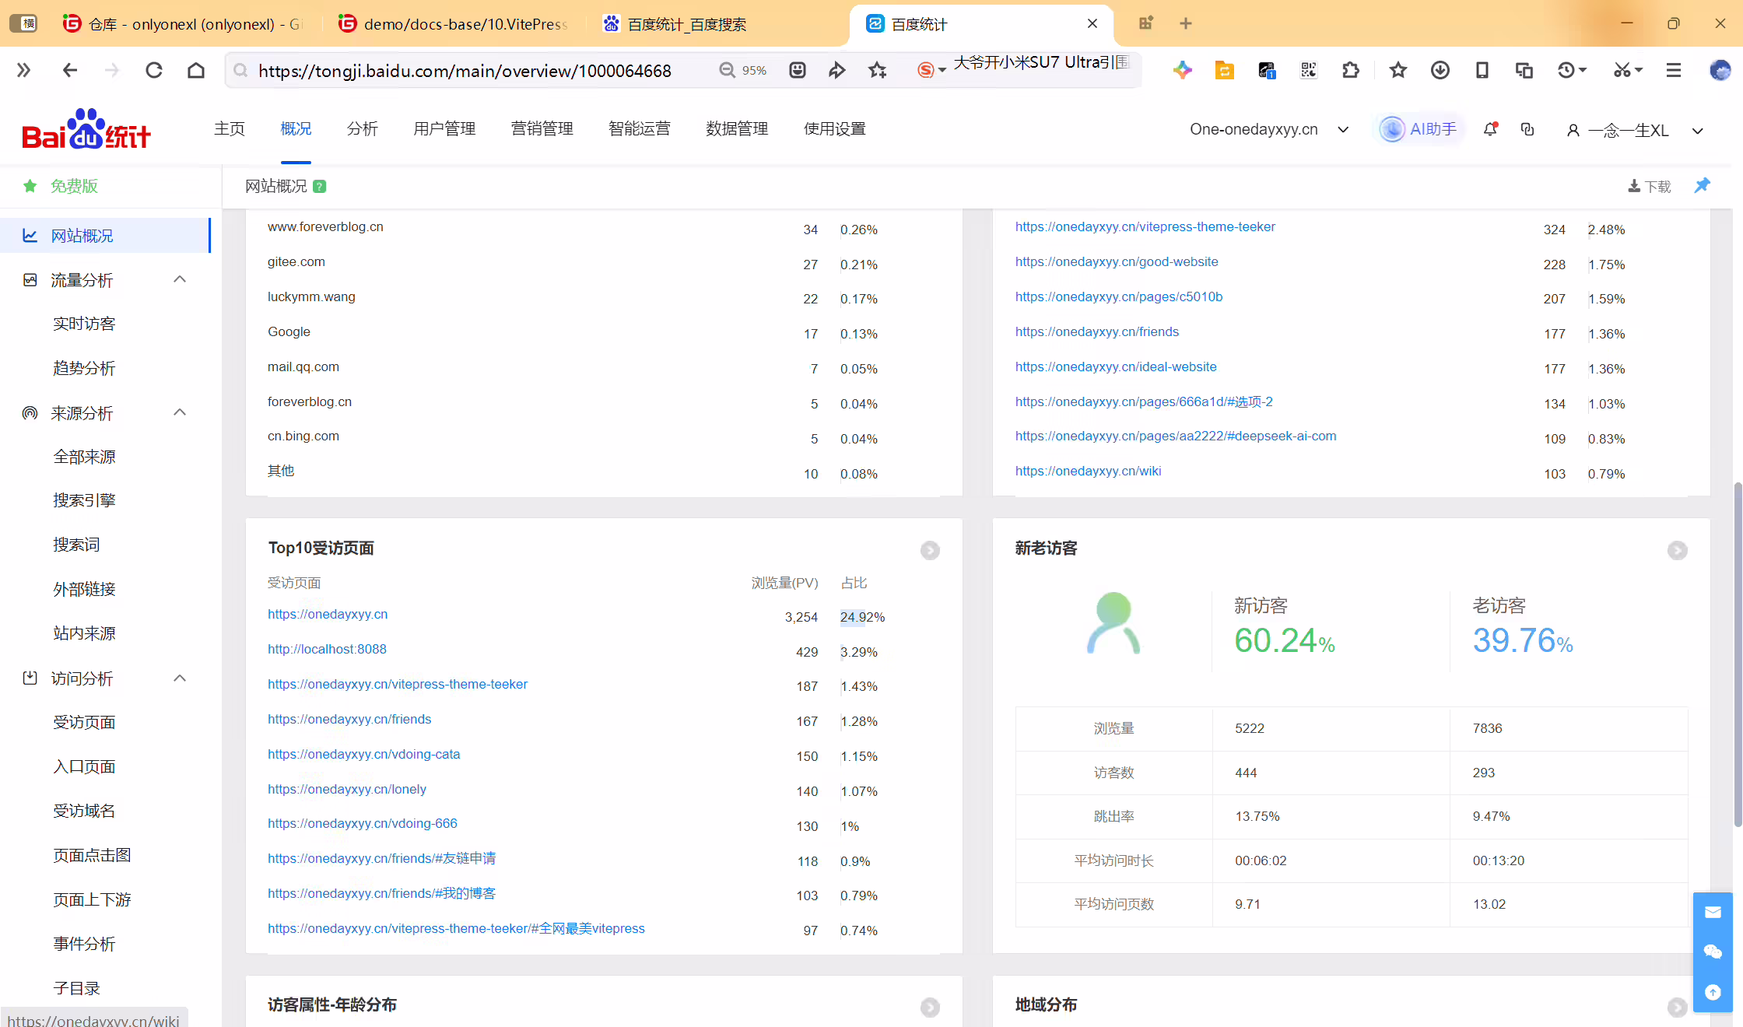
Task: Click the browser bookmark star in address bar
Action: [x=877, y=71]
